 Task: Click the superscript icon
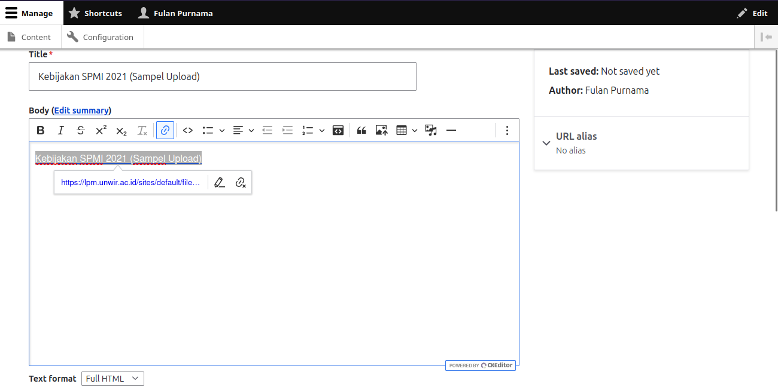(101, 130)
